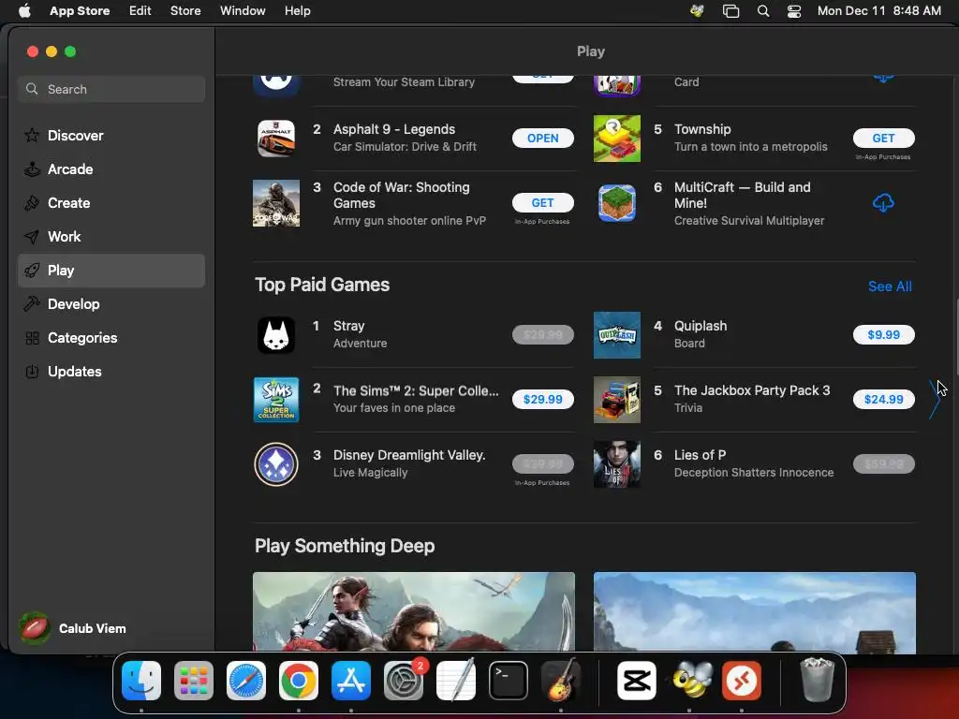Open the Stray cat icon
Screen dimensions: 959x719
pos(276,335)
